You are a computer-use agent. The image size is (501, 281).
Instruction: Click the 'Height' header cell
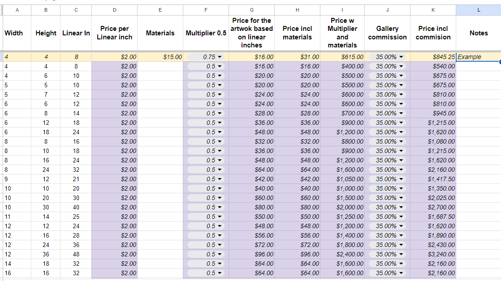coord(46,33)
